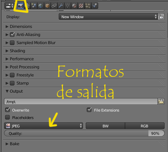The height and width of the screenshot is (152, 168).
Task: Expand the Stamp panel triangle
Action: click(x=7, y=83)
